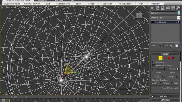The image size is (182, 102).
Task: Click the Shrink button
Action: click(x=158, y=73)
